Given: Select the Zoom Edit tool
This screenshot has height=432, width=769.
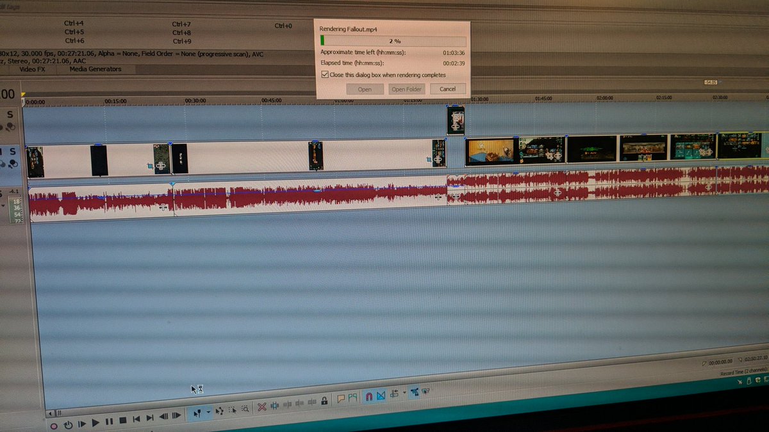Looking at the screenshot, I should tap(245, 409).
